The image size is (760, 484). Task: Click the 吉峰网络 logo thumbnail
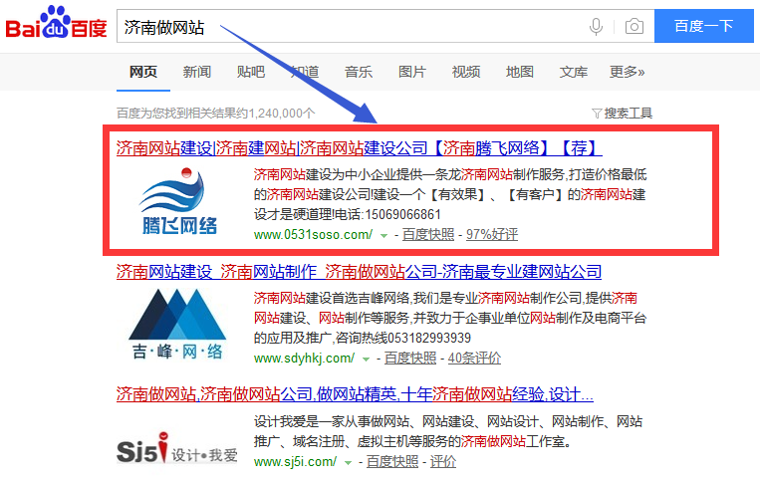(x=177, y=324)
